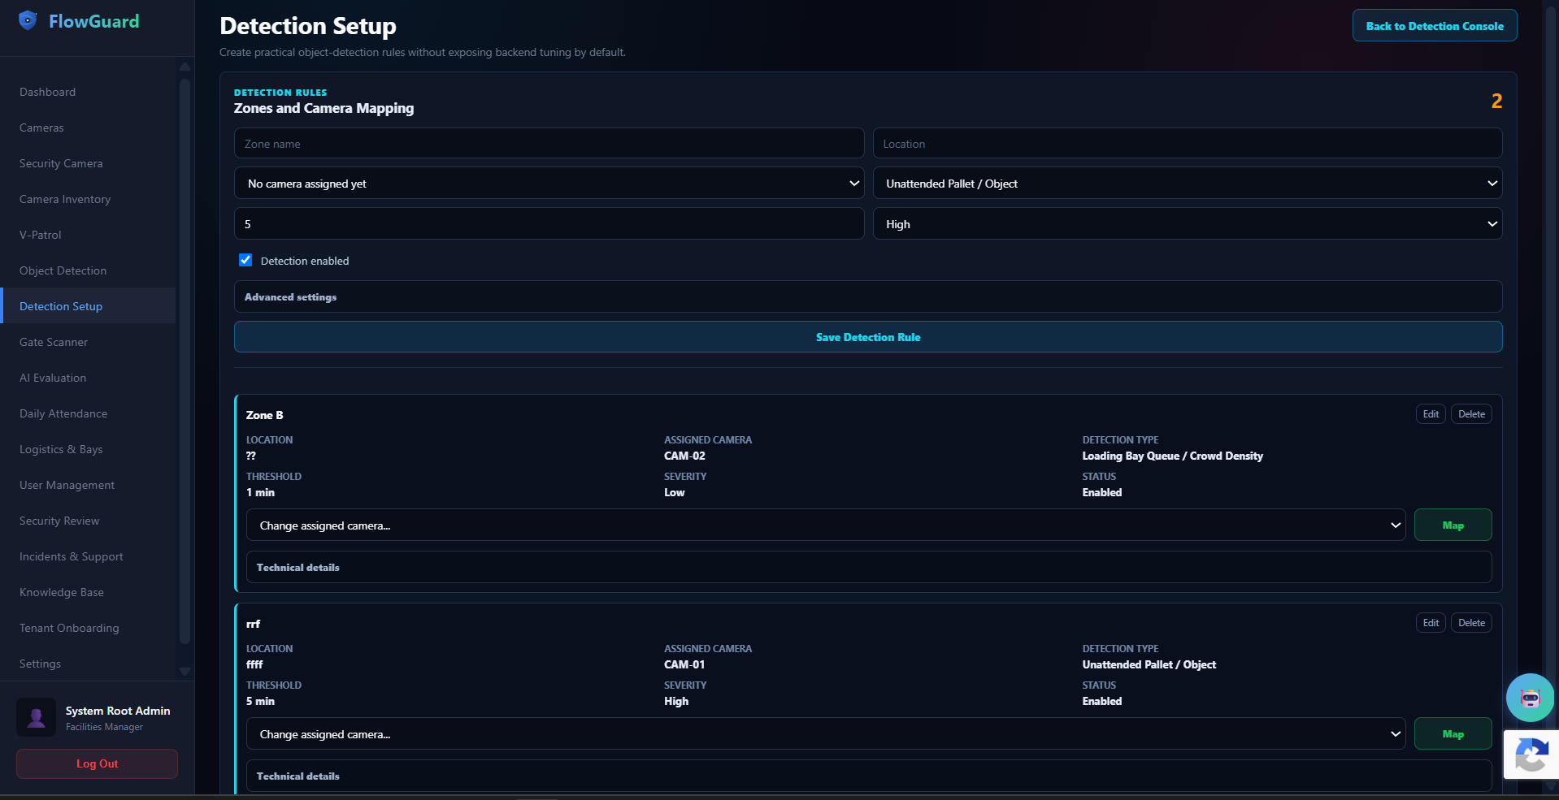
Task: Open the 'Unattended Pallet / Object' type dropdown
Action: [x=1188, y=184]
